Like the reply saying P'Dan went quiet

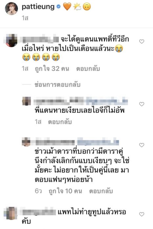point(142,104)
